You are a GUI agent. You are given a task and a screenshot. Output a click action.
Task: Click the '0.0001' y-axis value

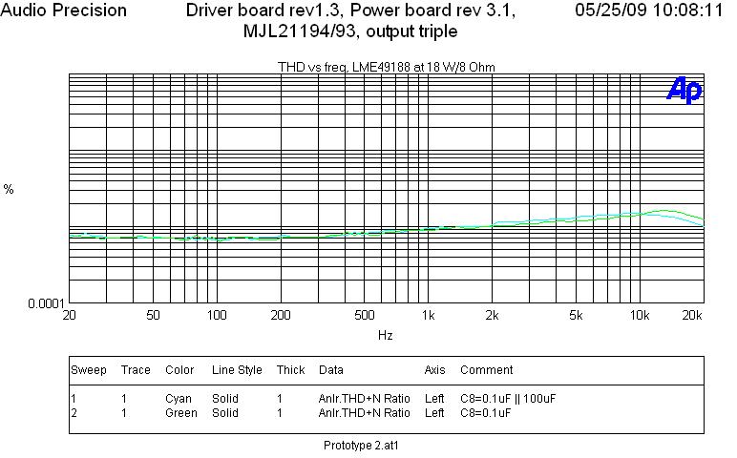pyautogui.click(x=46, y=304)
